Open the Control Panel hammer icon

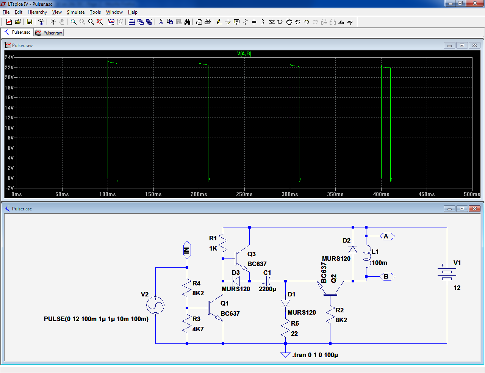click(41, 22)
